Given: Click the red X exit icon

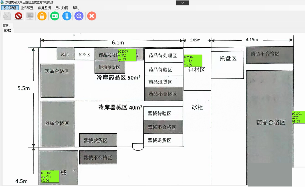Looking at the screenshot, I should (x=92, y=16).
